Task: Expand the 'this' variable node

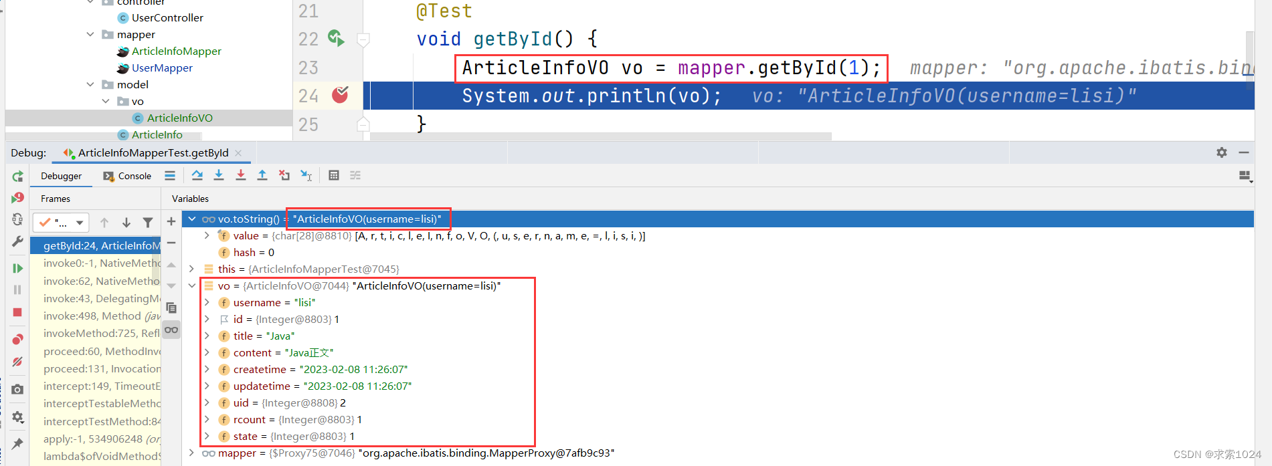Action: point(192,269)
